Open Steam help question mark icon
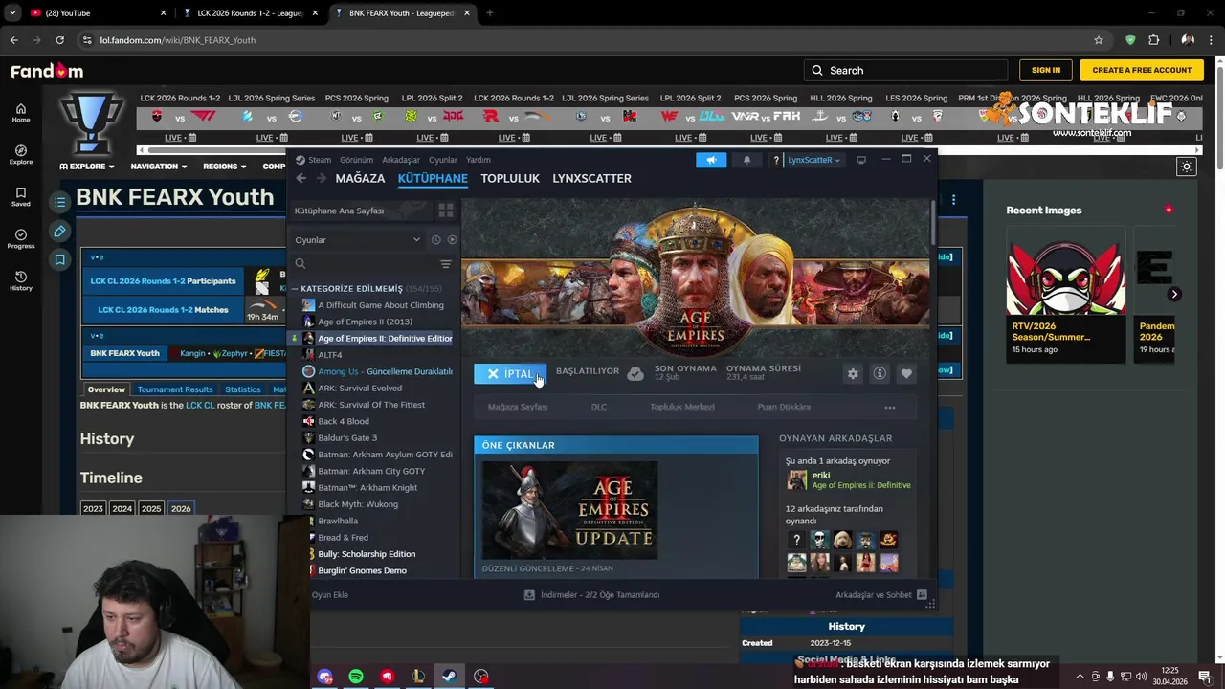 tap(776, 160)
